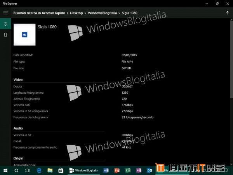Open Task View on the taskbar
233x175 pixels.
pyautogui.click(x=27, y=170)
